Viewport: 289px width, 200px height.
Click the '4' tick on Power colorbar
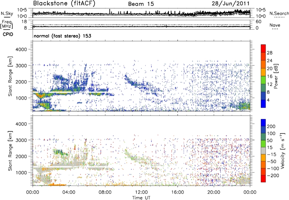[x=268, y=100]
